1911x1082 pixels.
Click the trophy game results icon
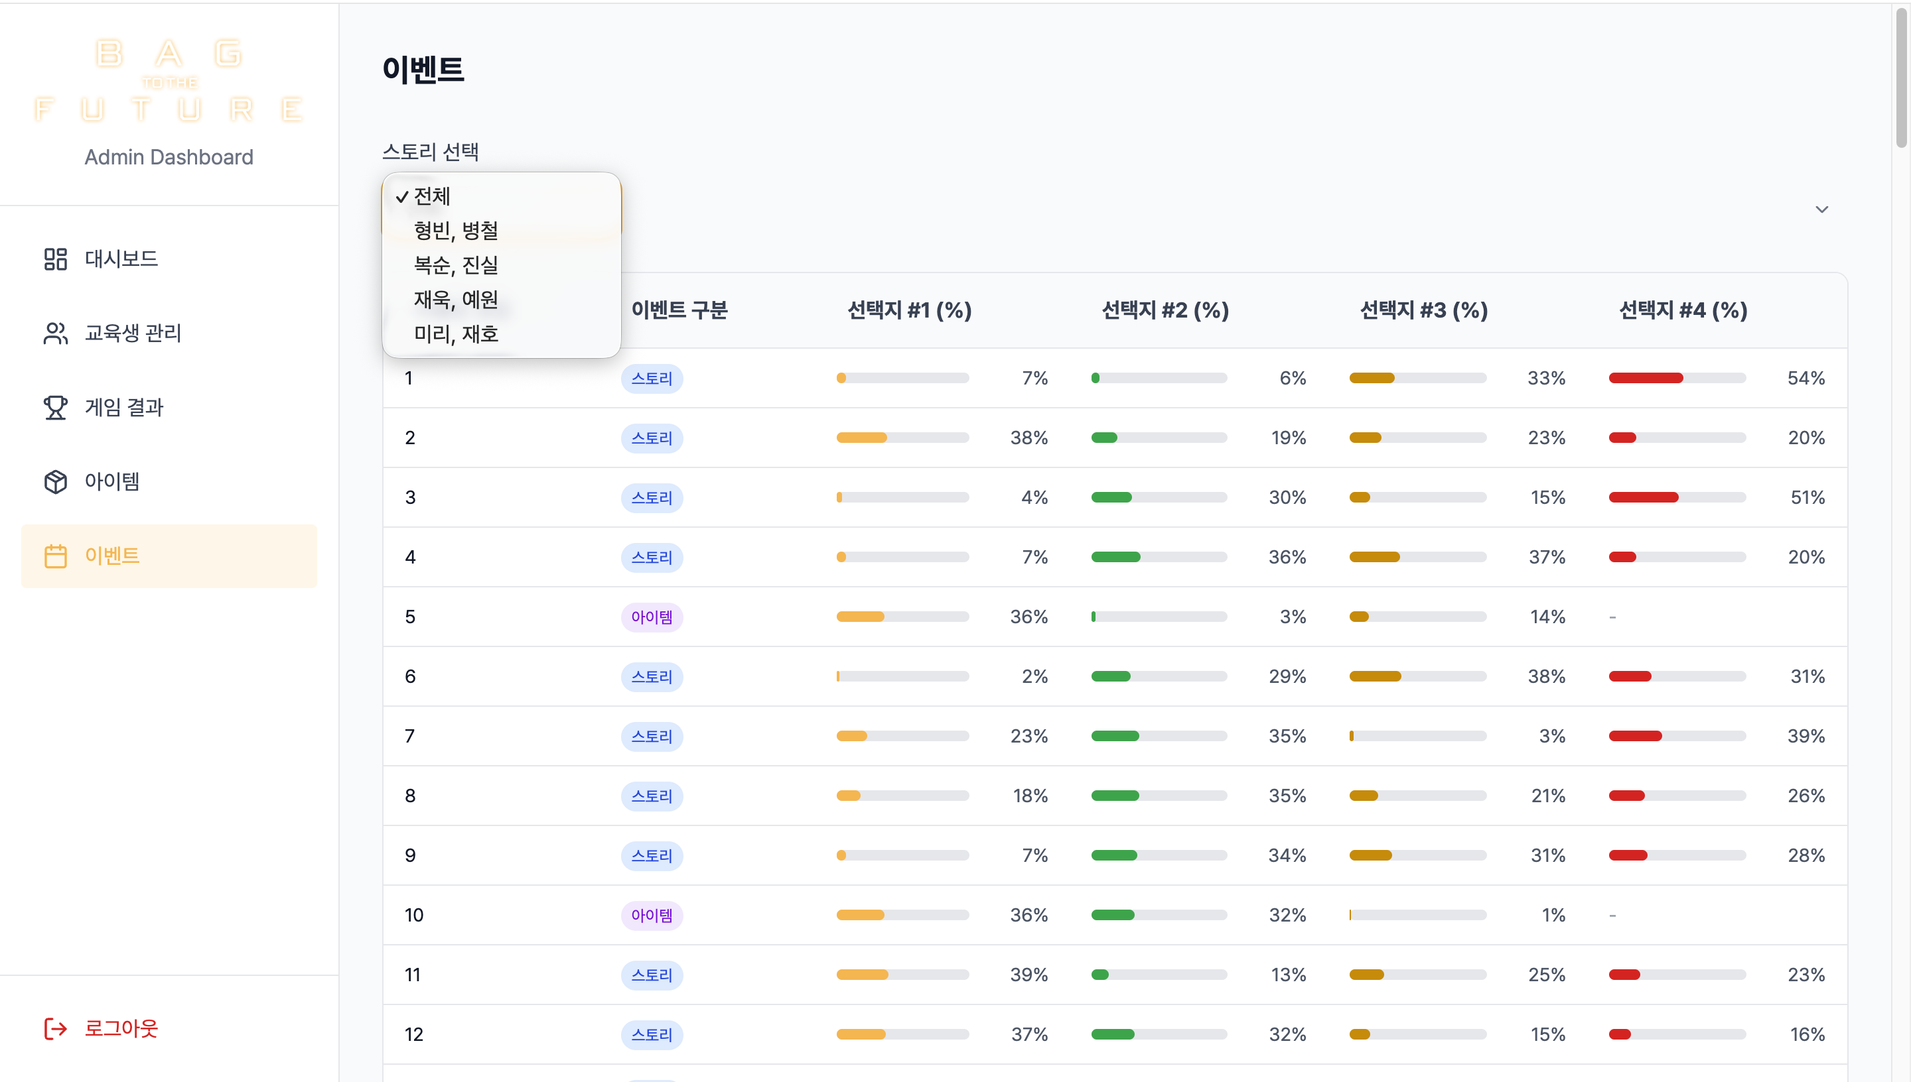(55, 407)
